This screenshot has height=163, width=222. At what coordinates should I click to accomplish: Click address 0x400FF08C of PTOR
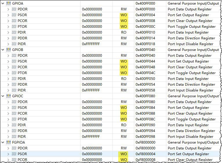(145, 119)
